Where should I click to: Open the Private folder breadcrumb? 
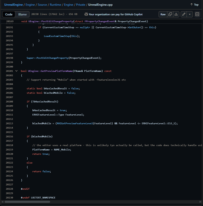[81, 5]
